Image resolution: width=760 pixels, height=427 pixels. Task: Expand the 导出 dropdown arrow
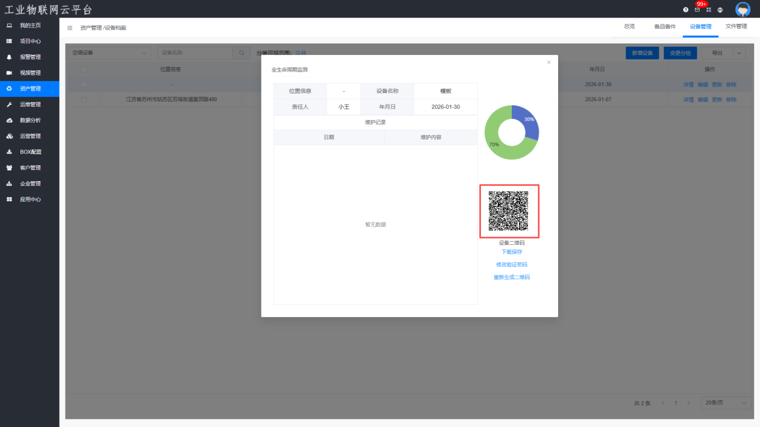pos(739,53)
